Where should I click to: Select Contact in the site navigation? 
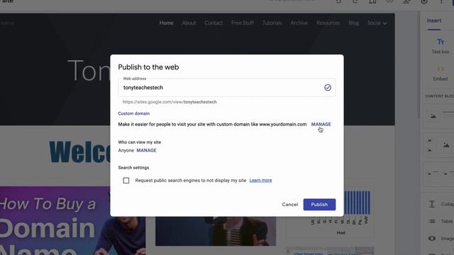pyautogui.click(x=214, y=23)
